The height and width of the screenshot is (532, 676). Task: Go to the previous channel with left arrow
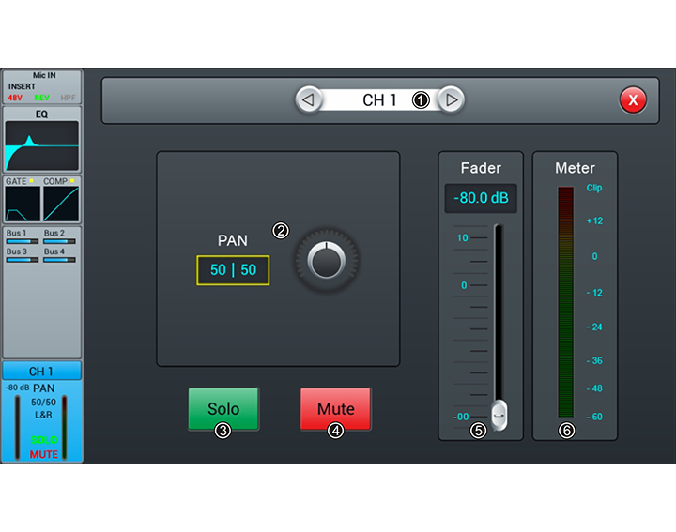[x=308, y=99]
